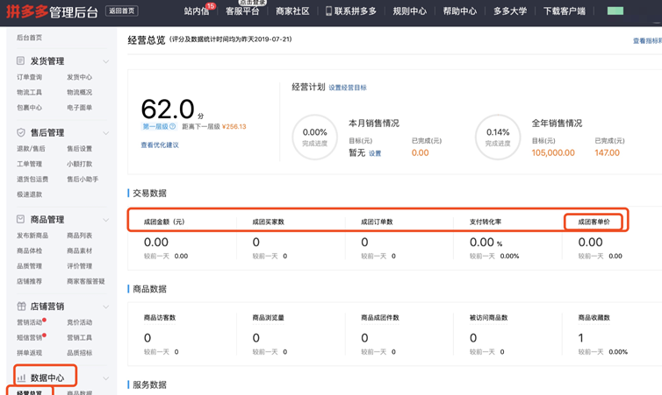This screenshot has height=395, width=662.
Task: Open 订单查询 in sidebar
Action: pyautogui.click(x=29, y=77)
